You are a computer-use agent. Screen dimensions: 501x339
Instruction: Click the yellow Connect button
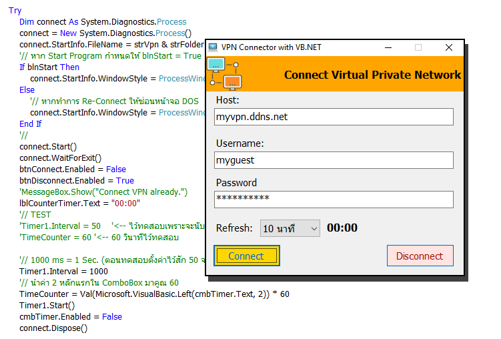(x=247, y=256)
